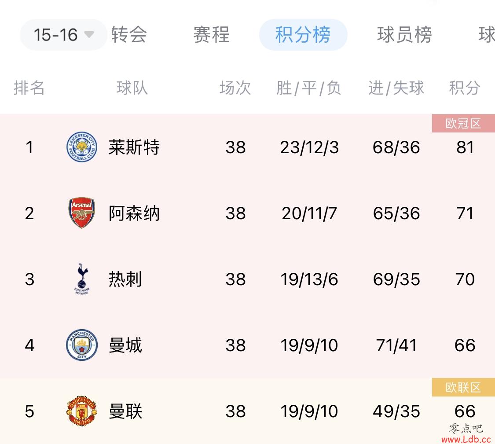The image size is (495, 444).
Task: Open the 曼联 team name
Action: coord(125,411)
